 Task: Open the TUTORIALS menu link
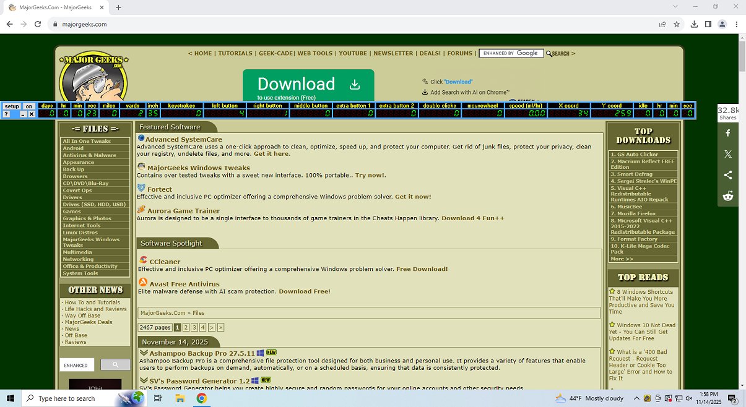click(x=235, y=53)
